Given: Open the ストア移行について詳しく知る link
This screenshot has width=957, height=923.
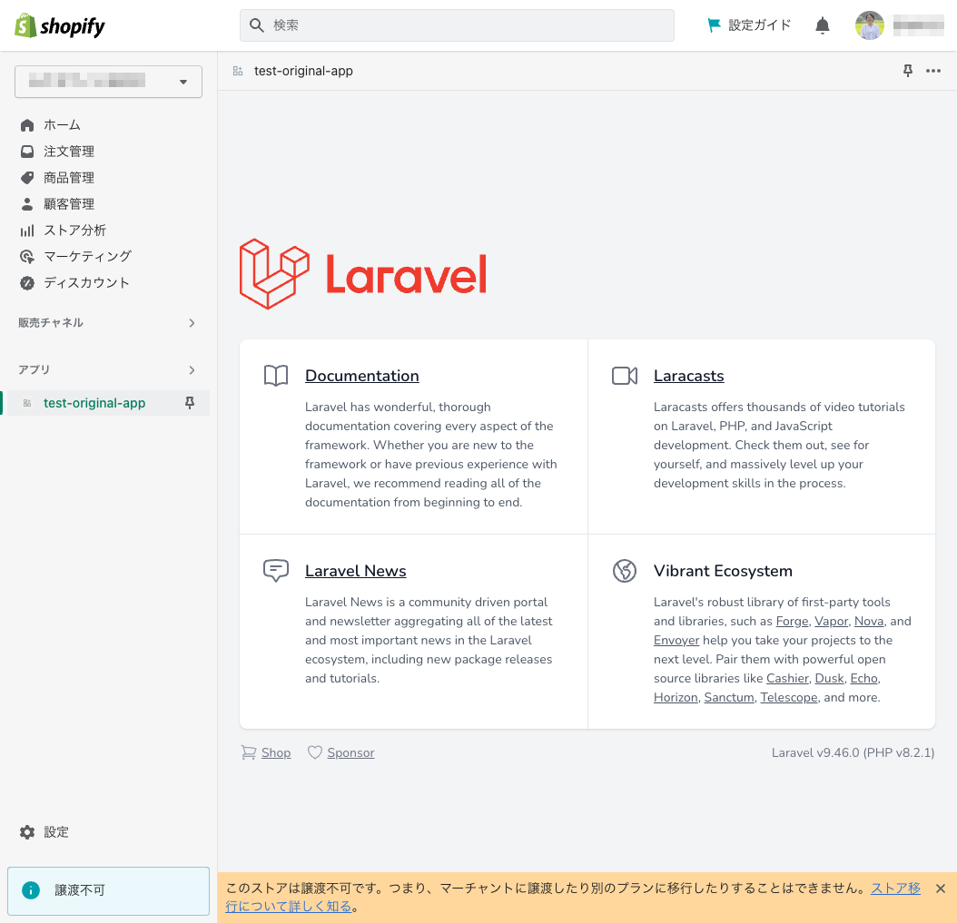Looking at the screenshot, I should [x=291, y=906].
